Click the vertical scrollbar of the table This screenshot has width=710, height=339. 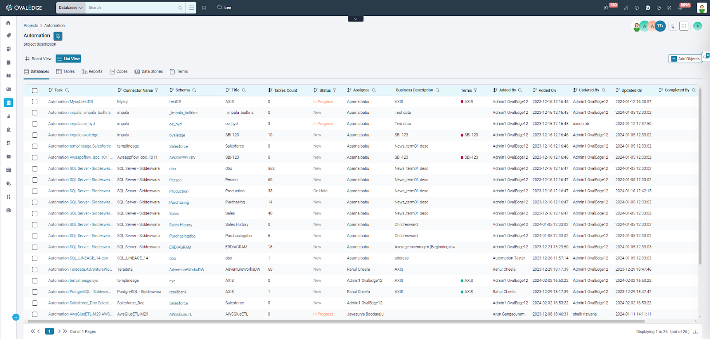[700, 176]
